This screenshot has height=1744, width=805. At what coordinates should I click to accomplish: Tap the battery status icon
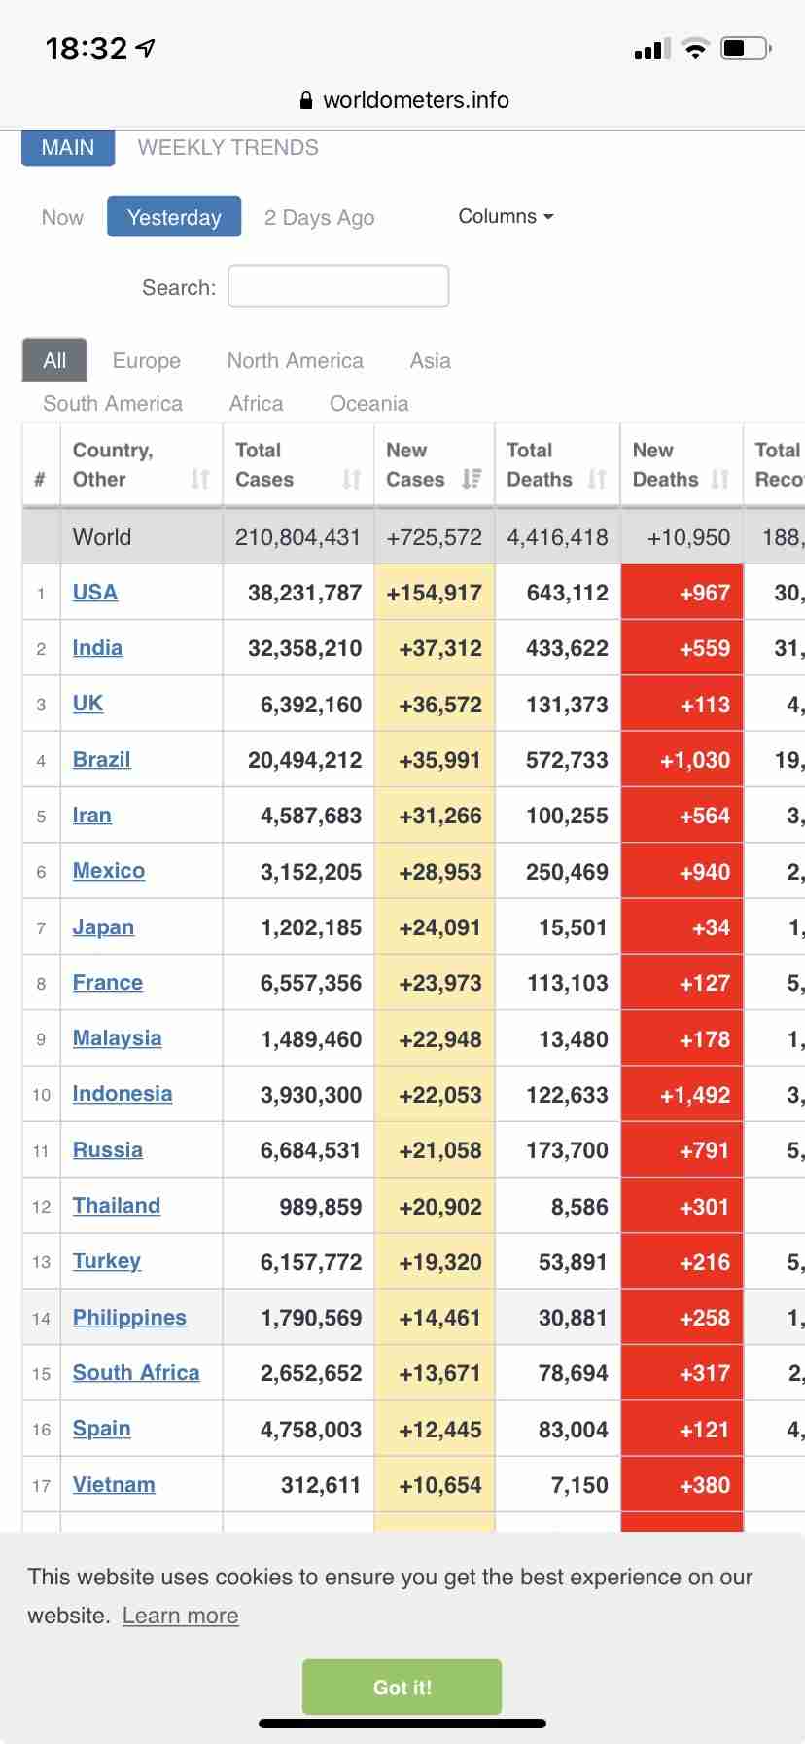pyautogui.click(x=747, y=48)
